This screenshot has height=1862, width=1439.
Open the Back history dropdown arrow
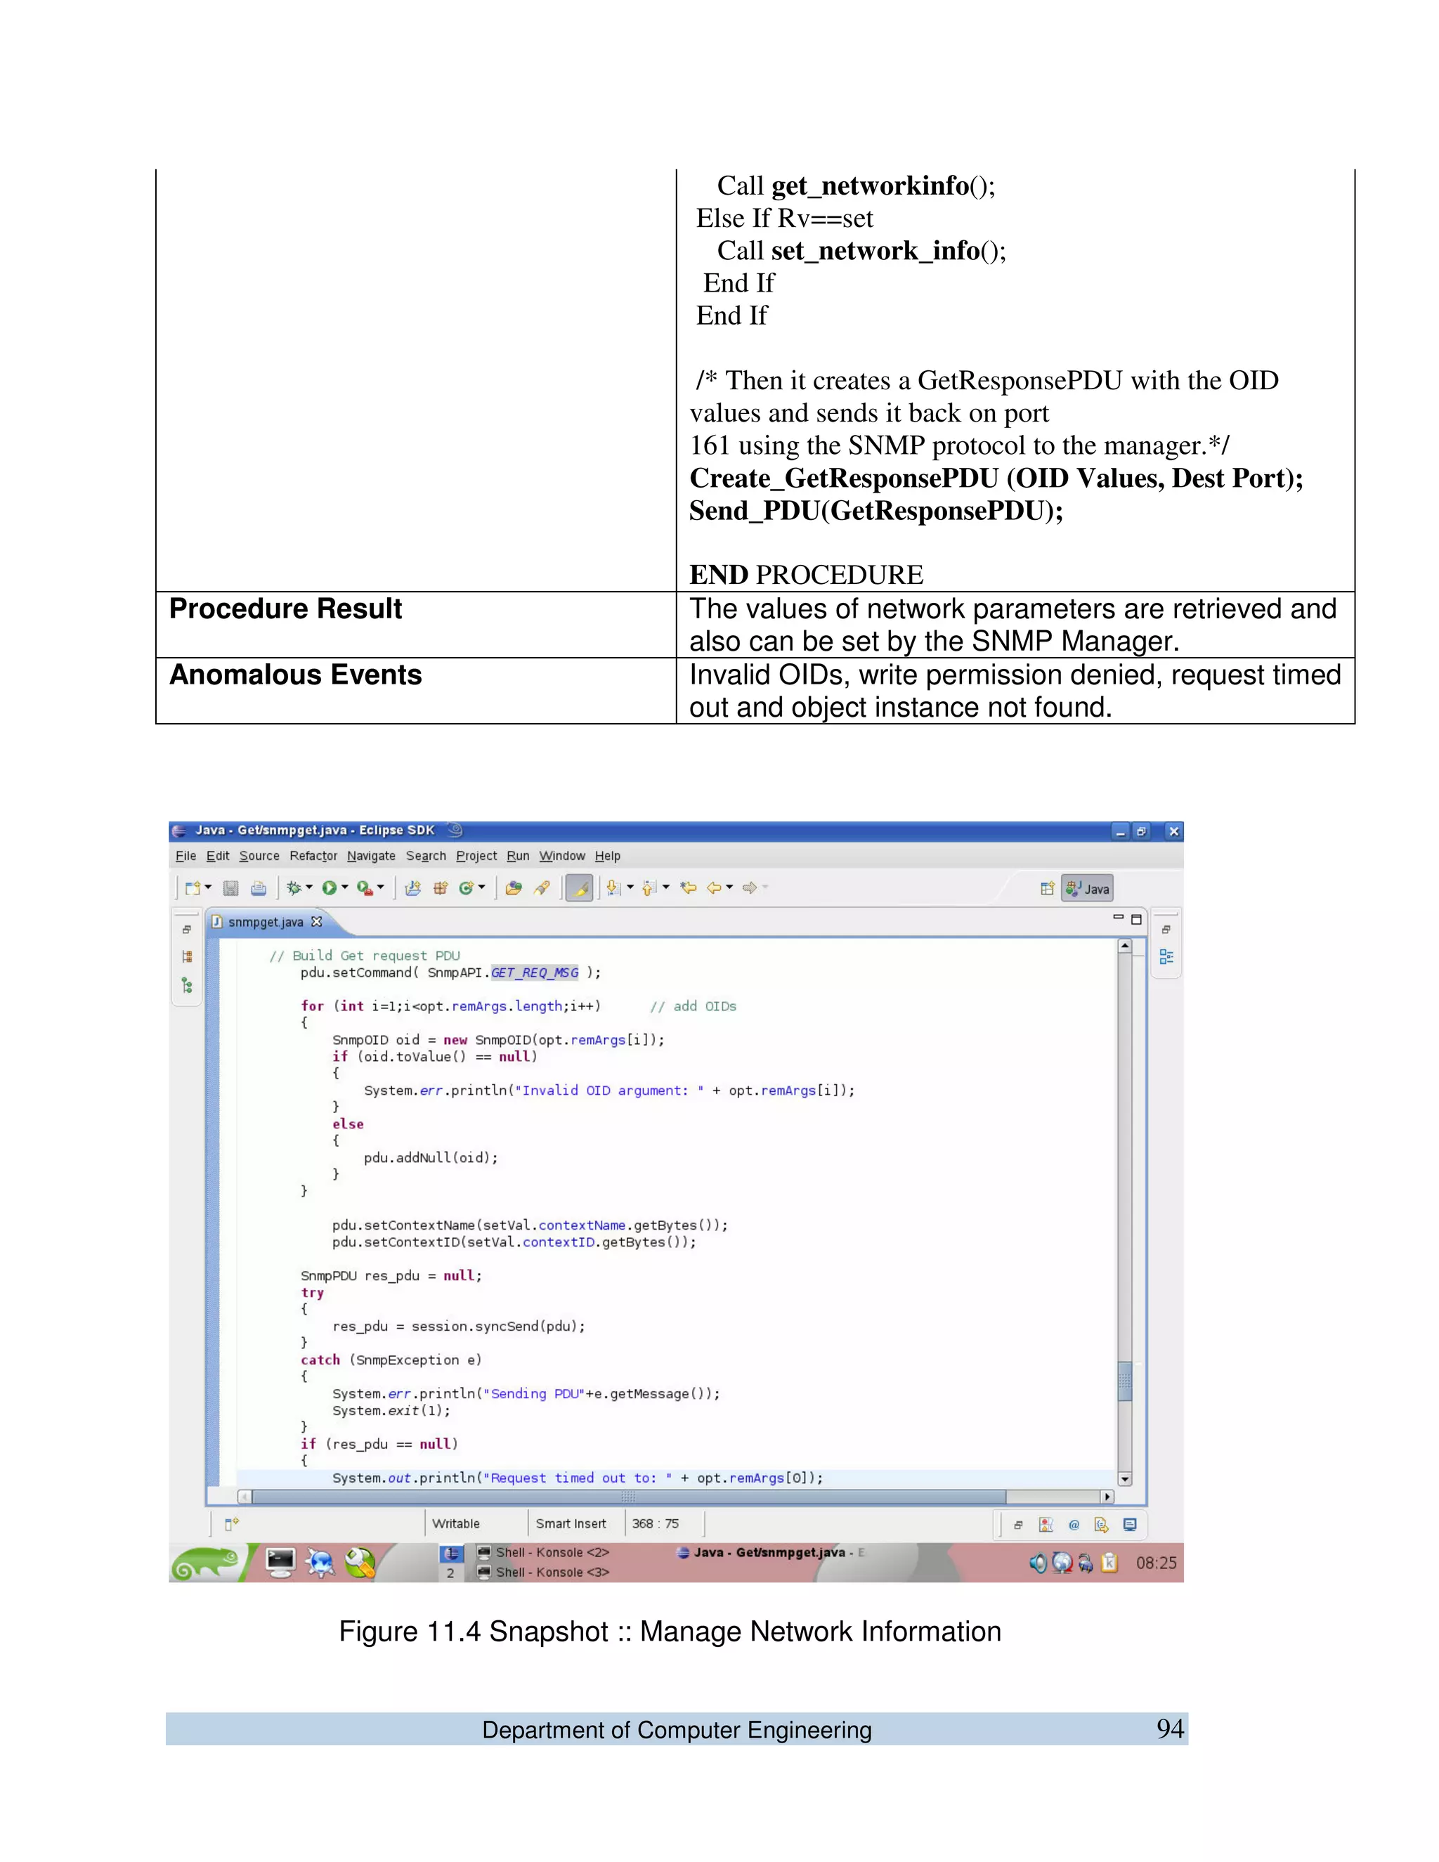pos(730,887)
